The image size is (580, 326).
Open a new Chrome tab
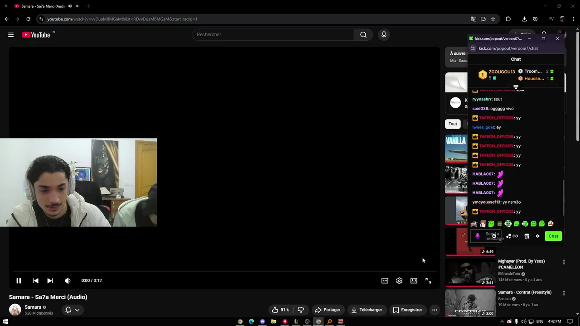(88, 6)
